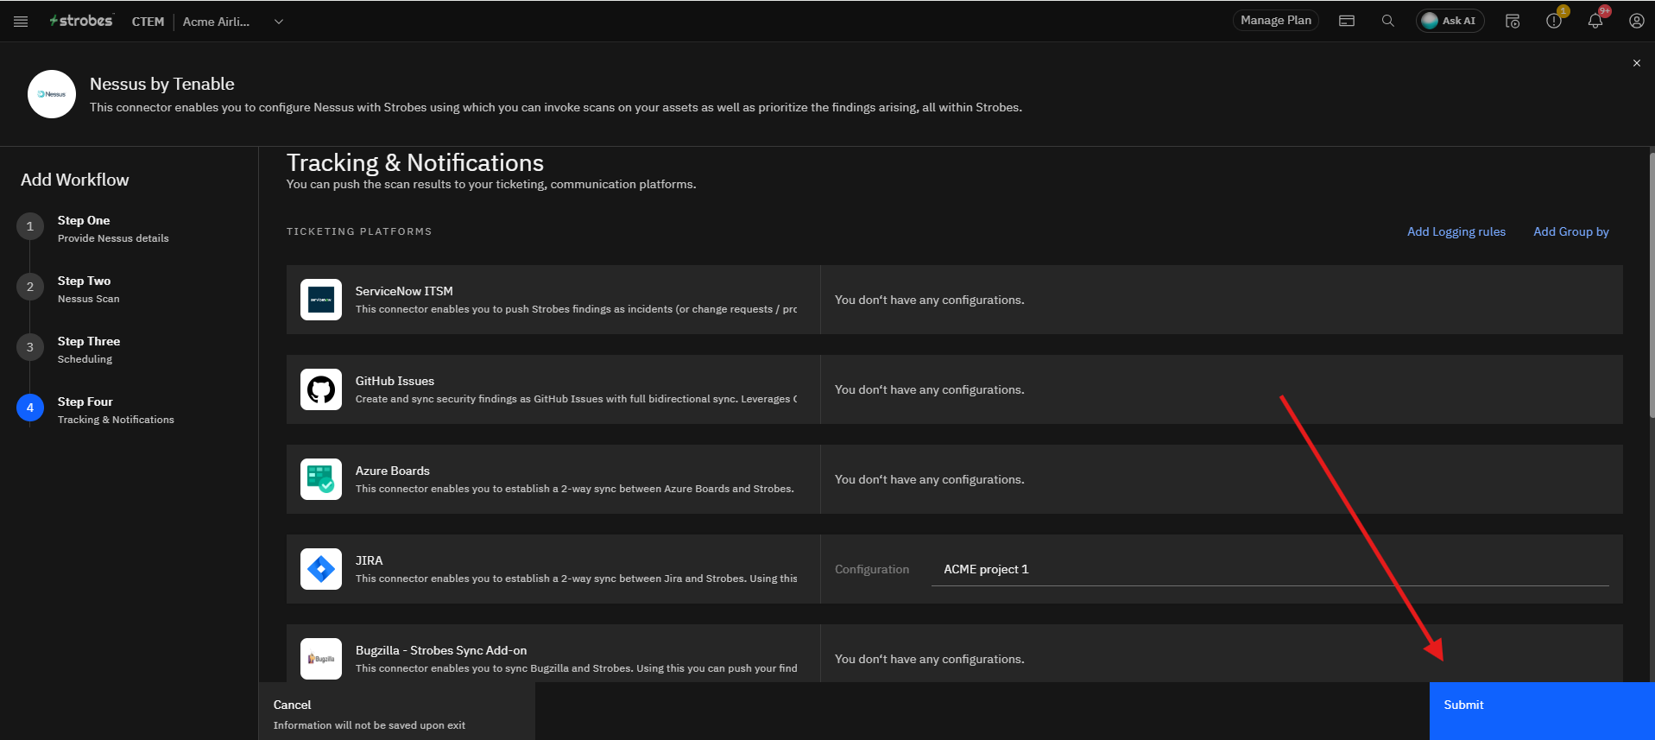Click the step 2 number circle
This screenshot has width=1655, height=740.
pyautogui.click(x=30, y=287)
